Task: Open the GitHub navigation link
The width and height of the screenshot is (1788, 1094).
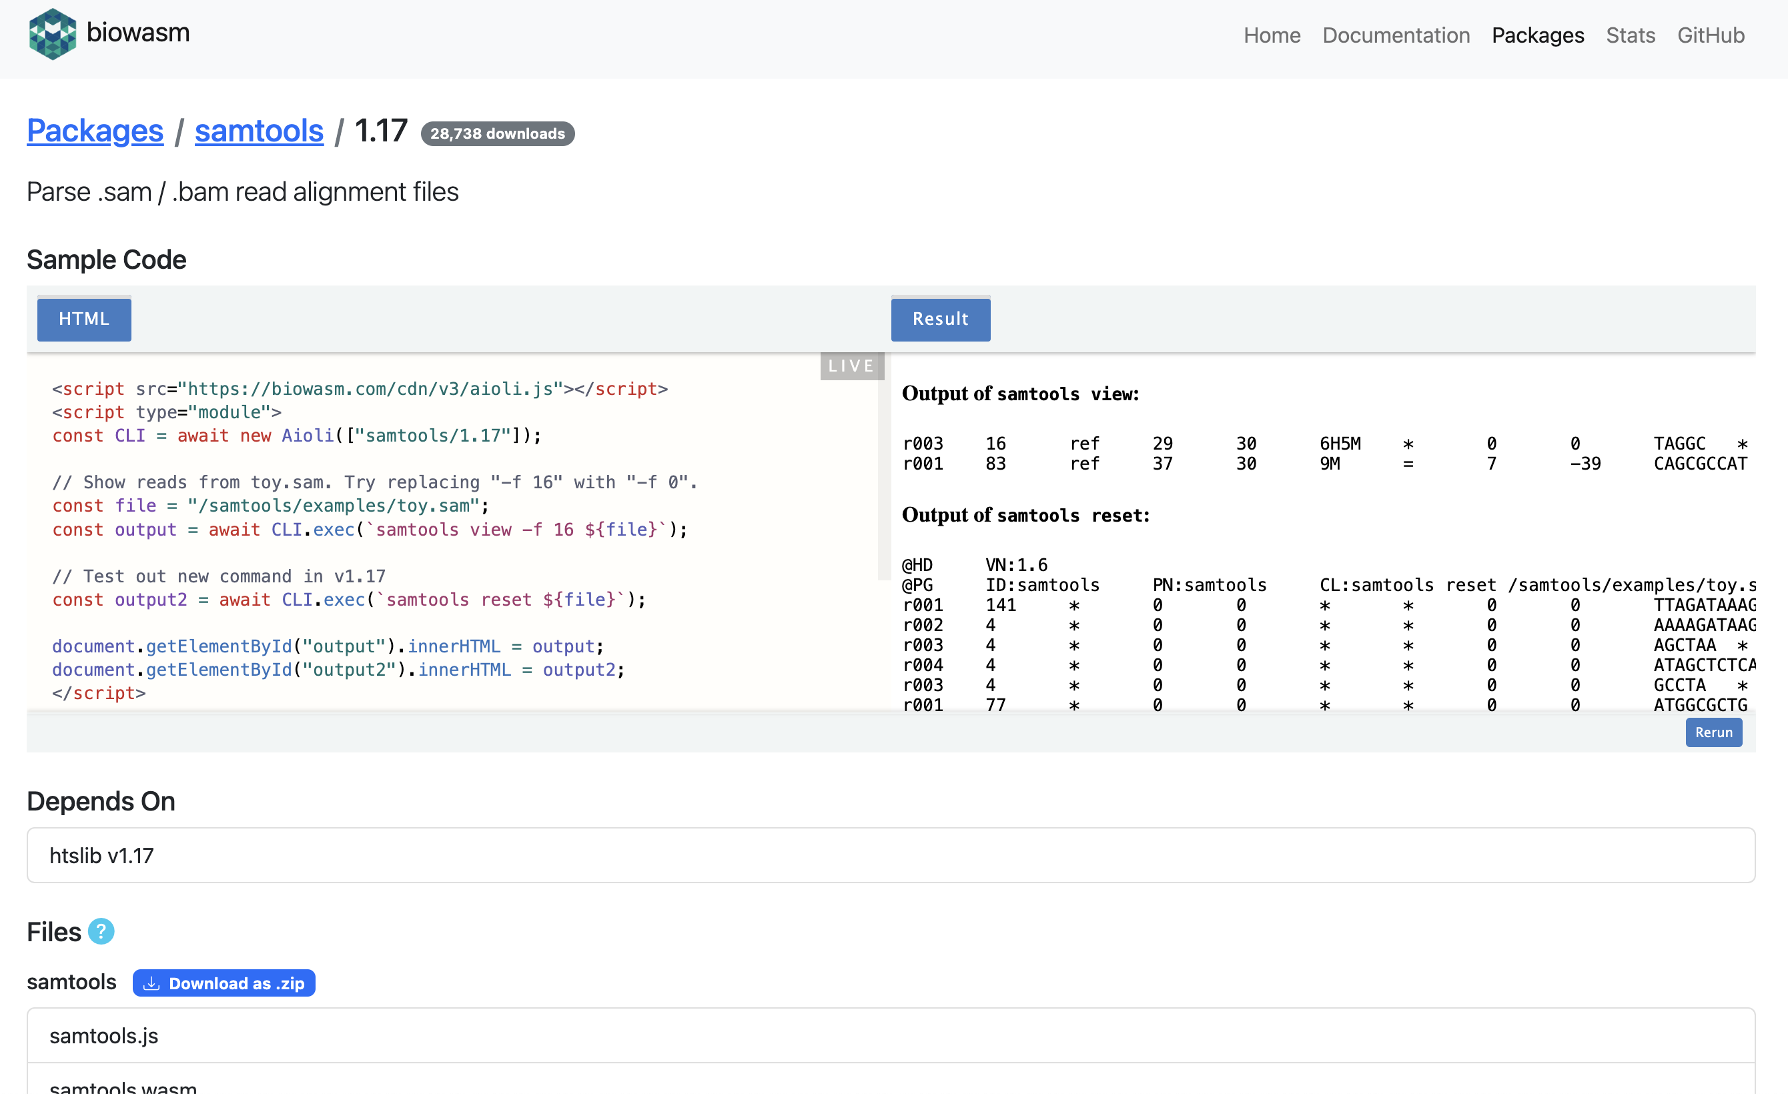Action: 1711,35
